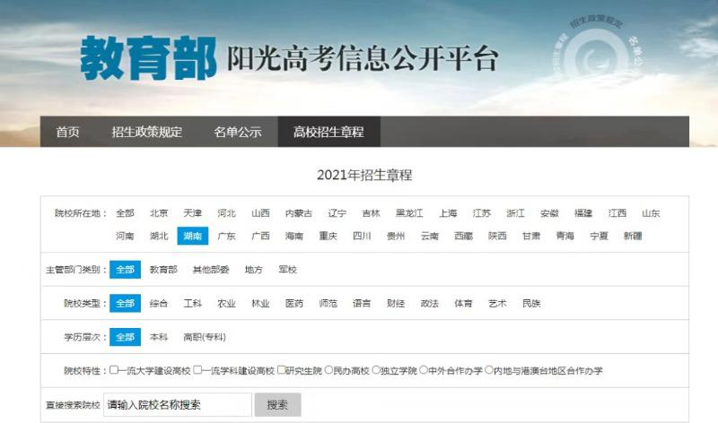
Task: Select 全部 under 院校类型
Action: (x=125, y=303)
